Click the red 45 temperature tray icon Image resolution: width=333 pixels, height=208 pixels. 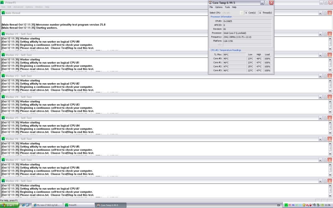[289, 205]
